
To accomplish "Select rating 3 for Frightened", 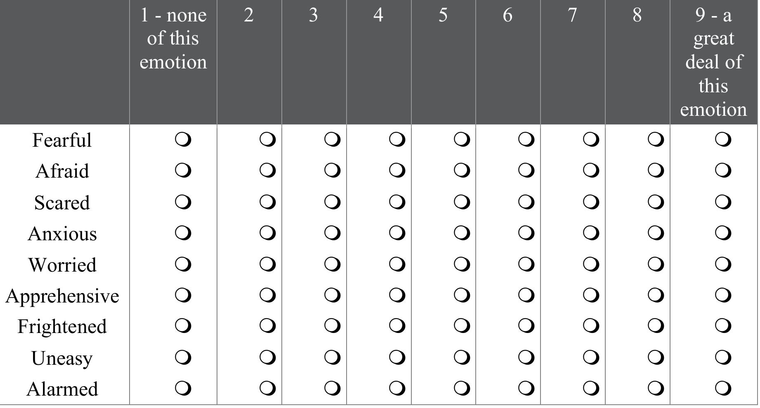I will tap(332, 326).
